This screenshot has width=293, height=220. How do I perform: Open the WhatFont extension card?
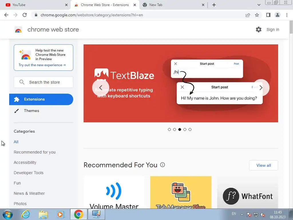(248, 192)
